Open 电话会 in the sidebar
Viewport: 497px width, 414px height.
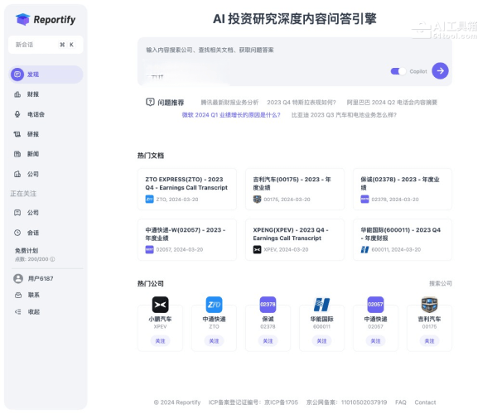click(36, 113)
